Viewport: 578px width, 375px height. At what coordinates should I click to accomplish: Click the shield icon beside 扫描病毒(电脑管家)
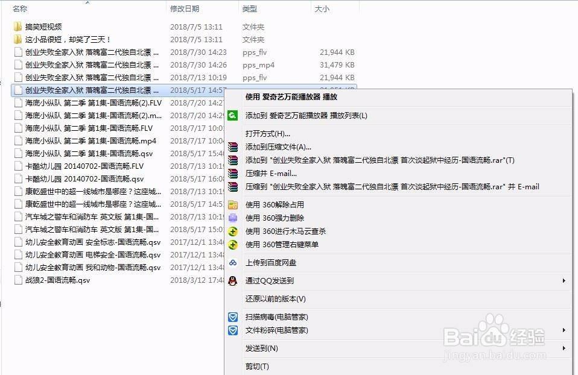233,317
